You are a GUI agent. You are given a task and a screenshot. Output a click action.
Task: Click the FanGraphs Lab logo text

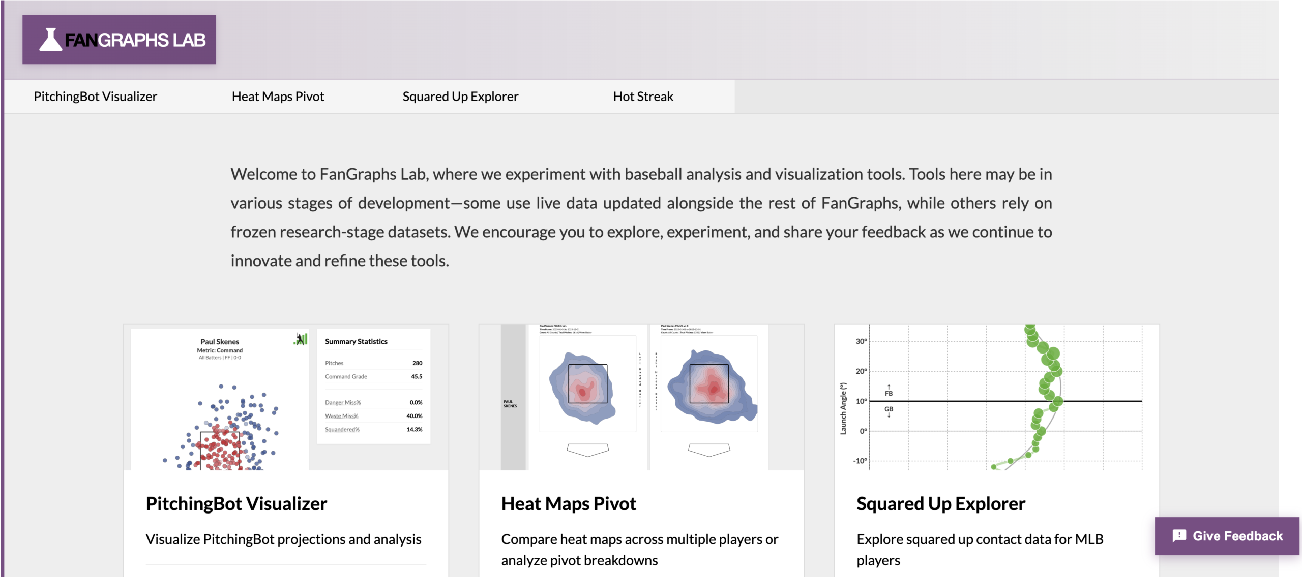pos(135,40)
